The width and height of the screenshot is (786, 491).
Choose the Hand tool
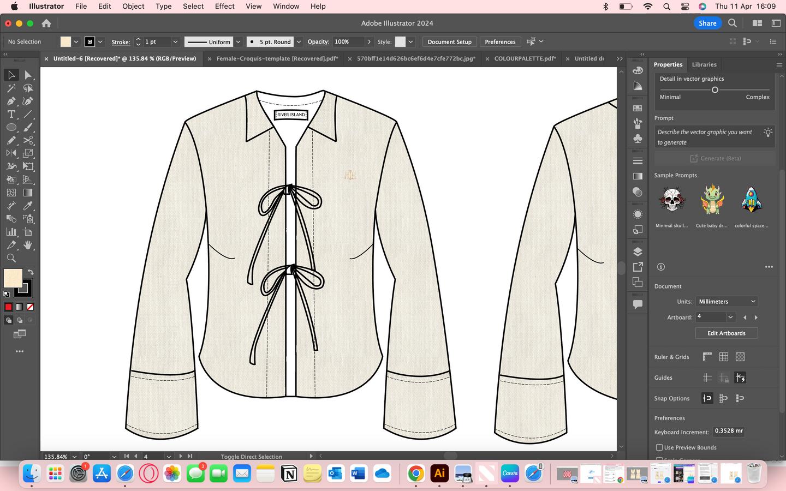28,245
